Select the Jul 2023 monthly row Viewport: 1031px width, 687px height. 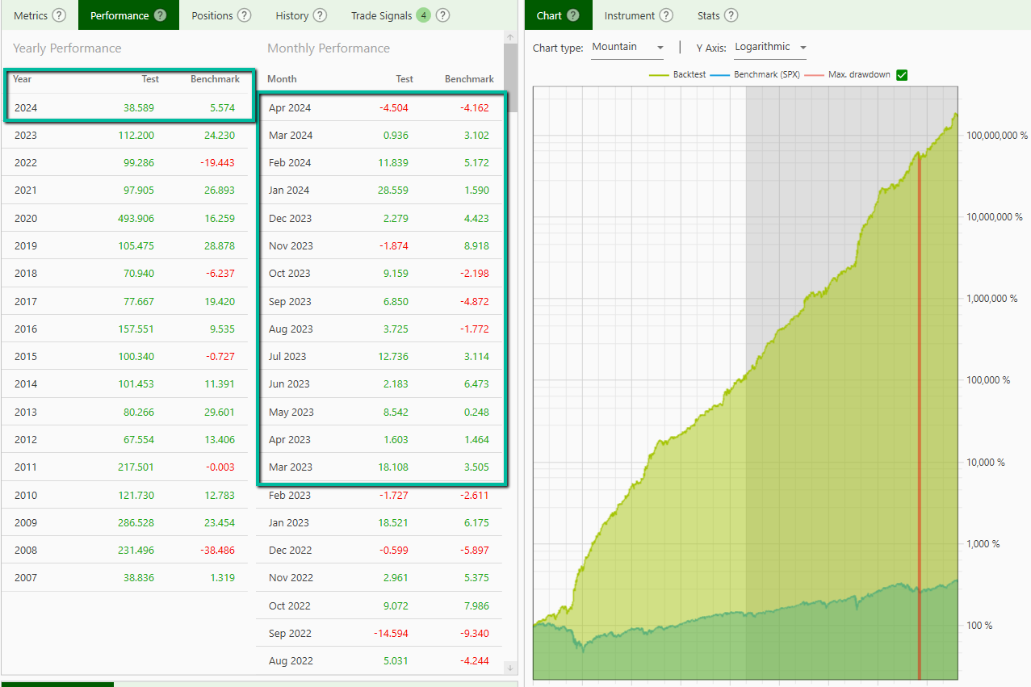(379, 356)
